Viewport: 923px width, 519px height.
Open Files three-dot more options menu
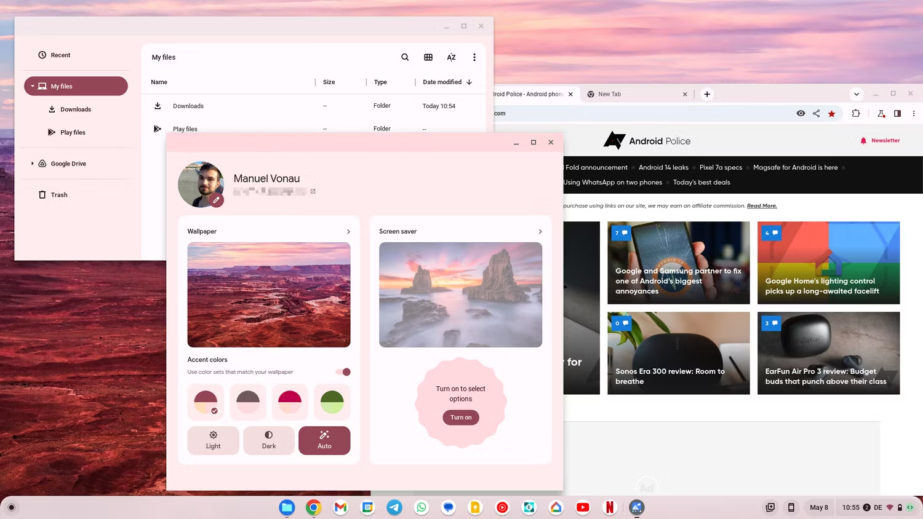pos(474,57)
